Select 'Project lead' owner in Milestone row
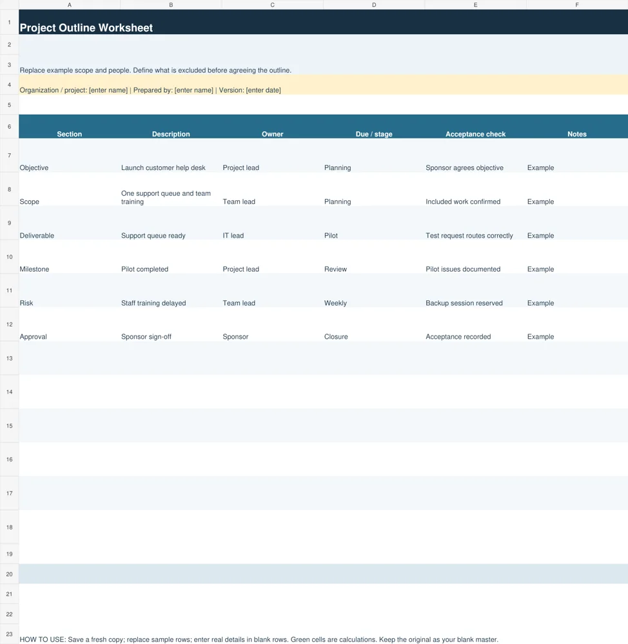 [272, 257]
